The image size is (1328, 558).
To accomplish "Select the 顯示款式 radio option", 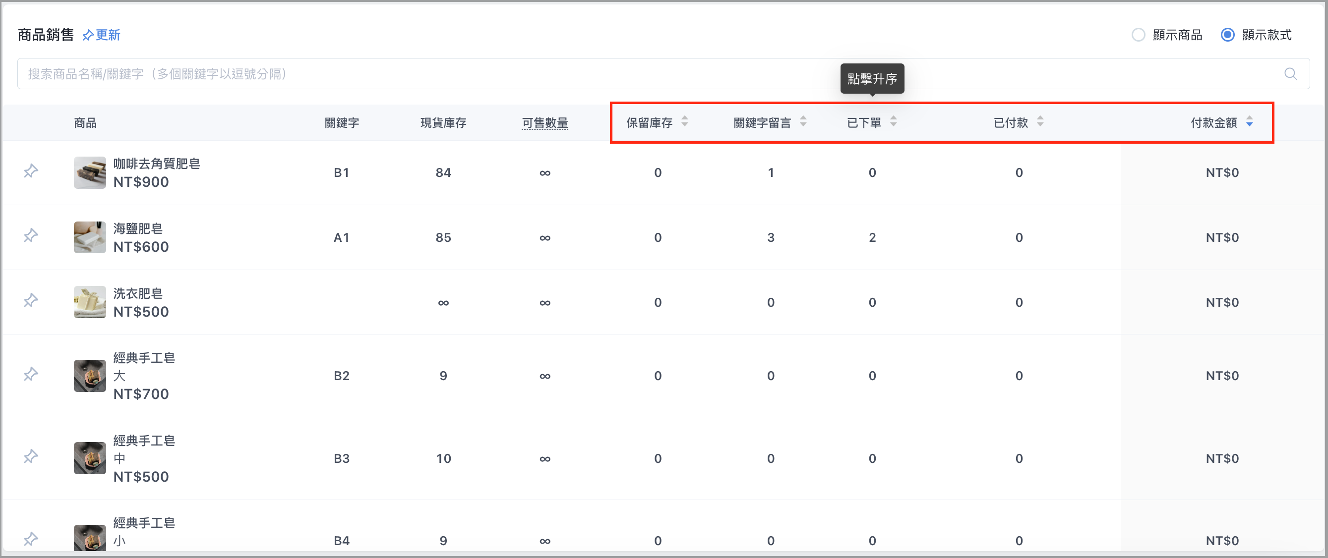I will [1227, 35].
